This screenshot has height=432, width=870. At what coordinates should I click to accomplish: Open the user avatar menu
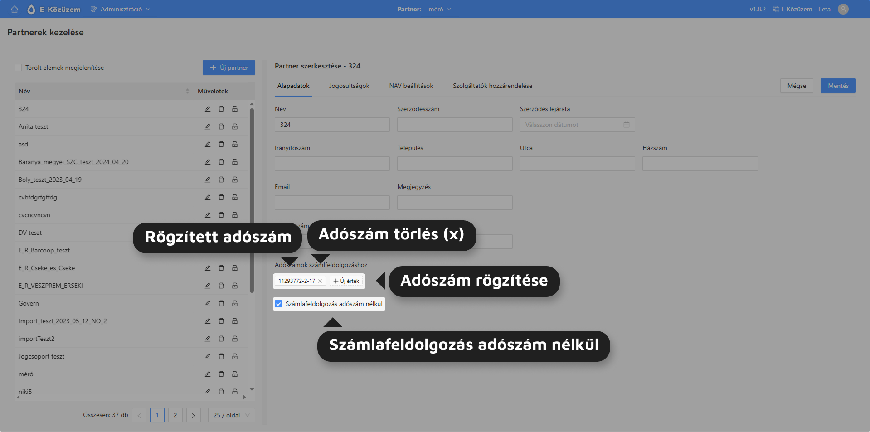coord(843,9)
